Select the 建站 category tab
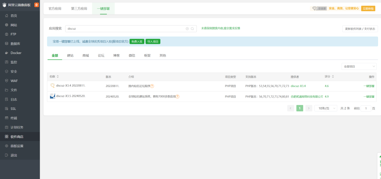 (70, 55)
